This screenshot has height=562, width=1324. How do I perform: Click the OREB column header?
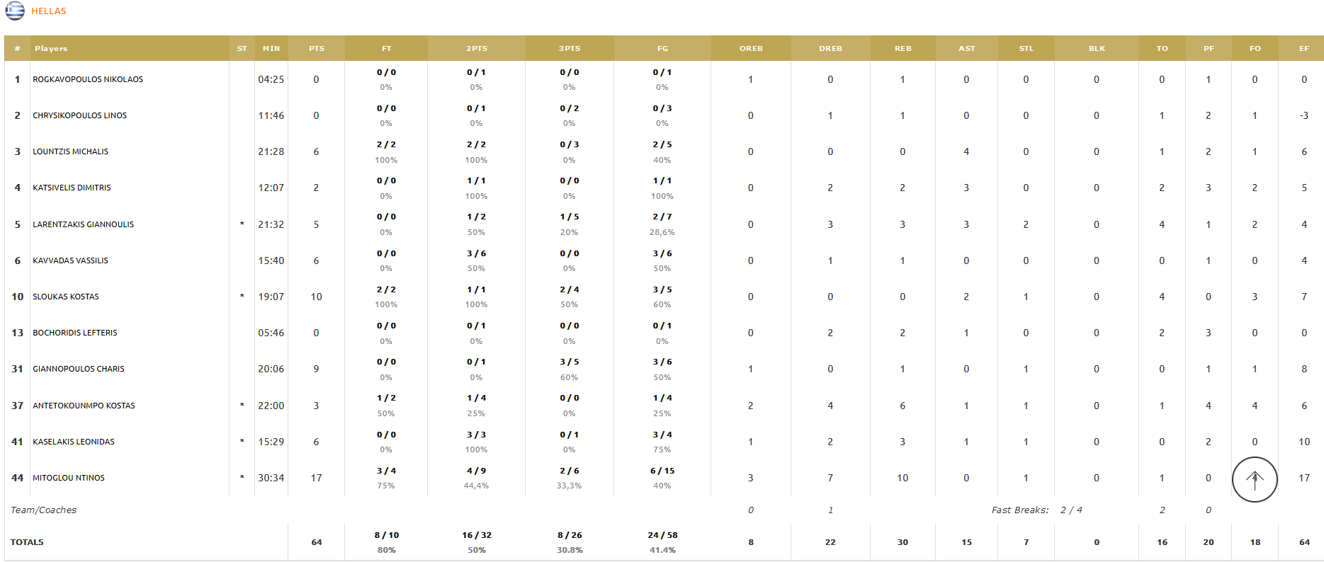coord(751,49)
